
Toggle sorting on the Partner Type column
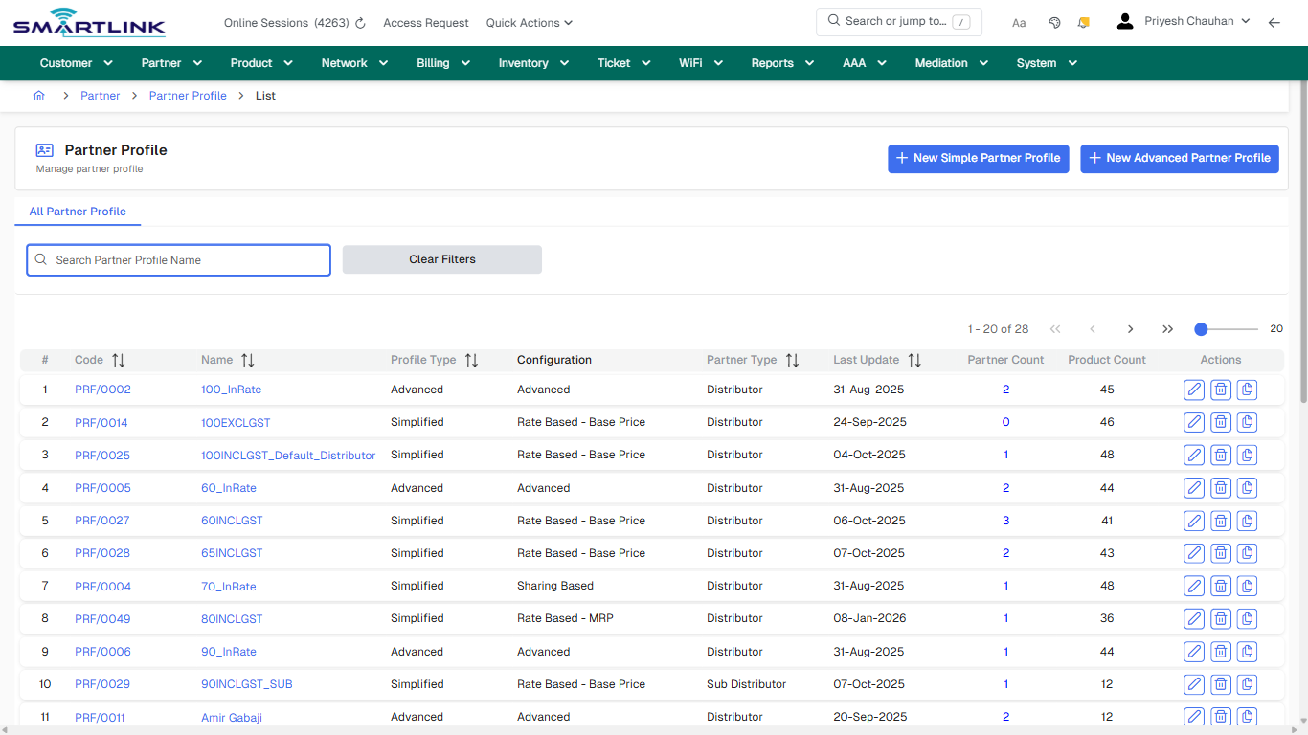point(792,360)
